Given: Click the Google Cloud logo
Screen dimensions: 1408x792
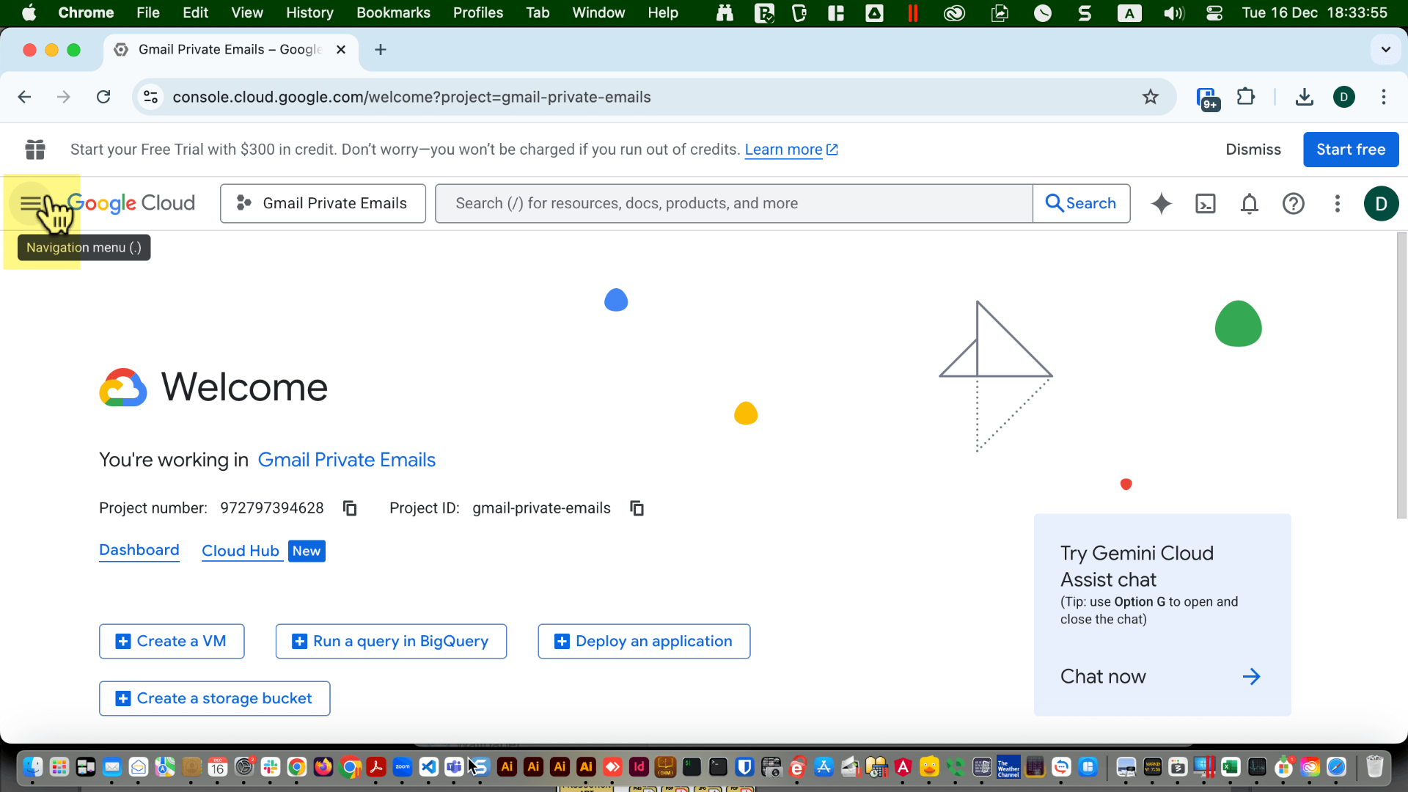Looking at the screenshot, I should tap(132, 203).
